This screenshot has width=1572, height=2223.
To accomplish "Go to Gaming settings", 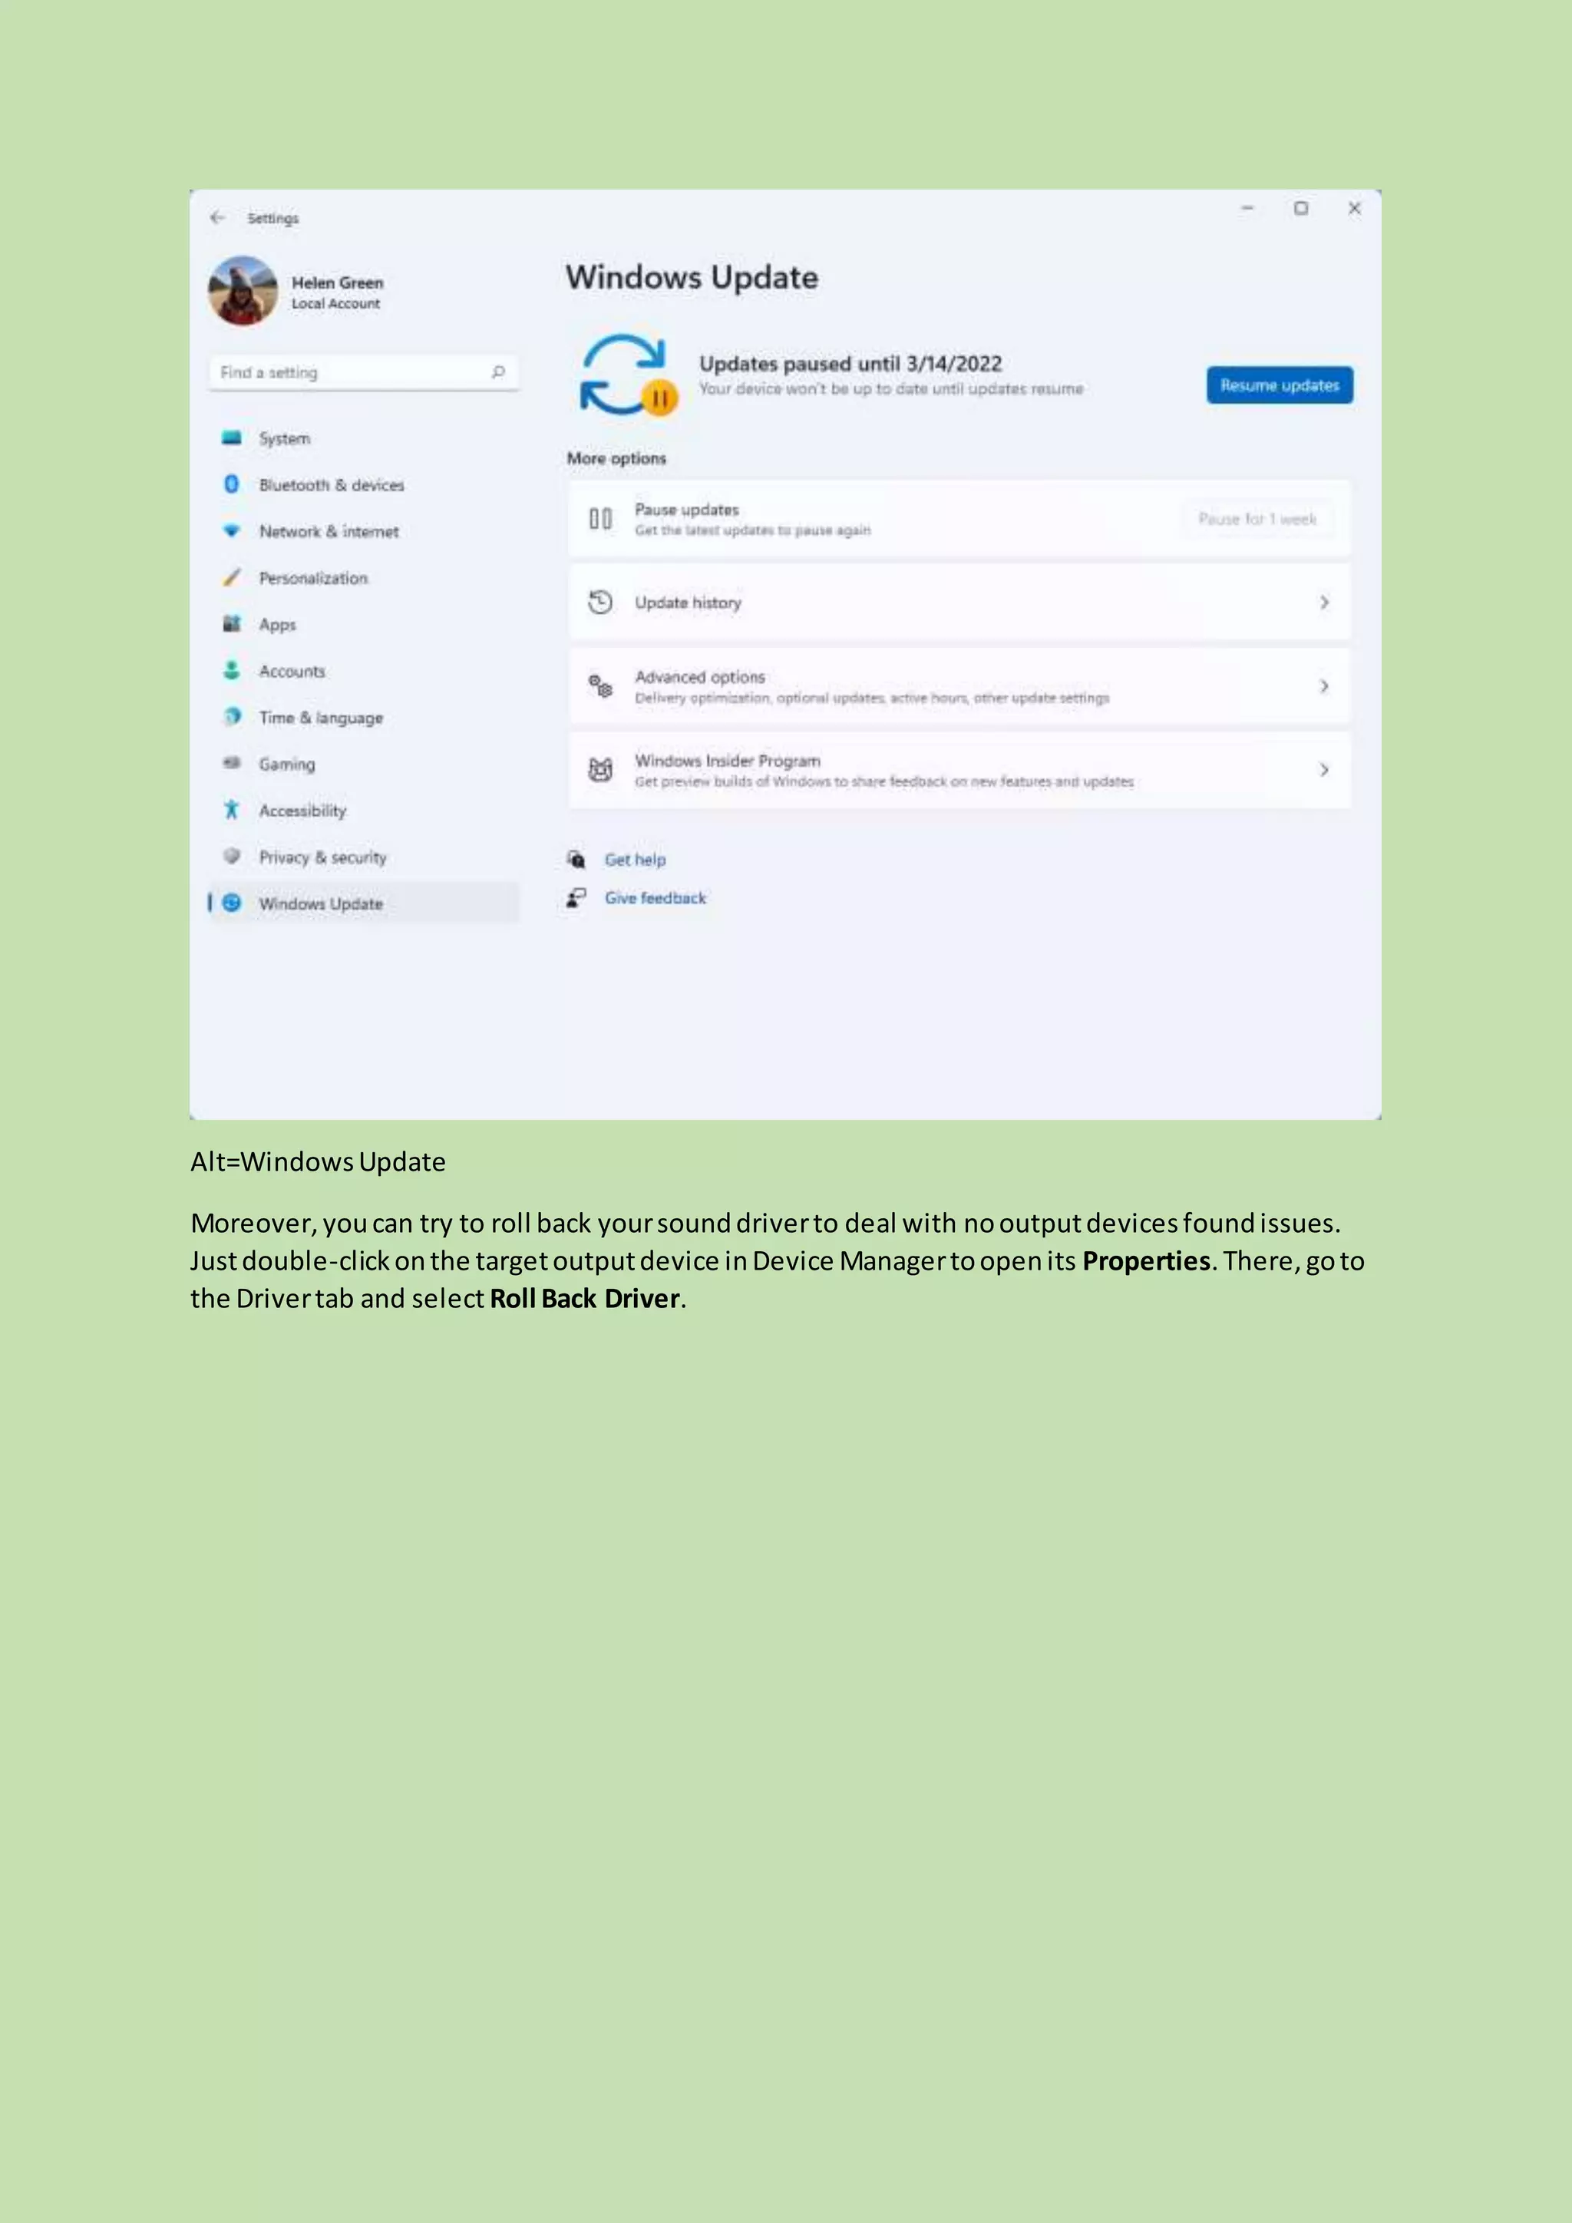I will click(x=286, y=764).
